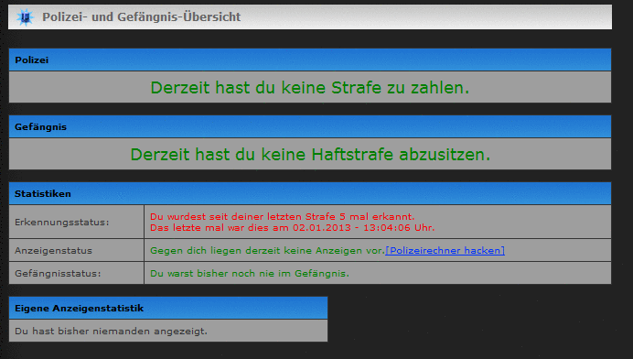Click the police badge icon in header
This screenshot has height=359, width=633.
coord(25,17)
